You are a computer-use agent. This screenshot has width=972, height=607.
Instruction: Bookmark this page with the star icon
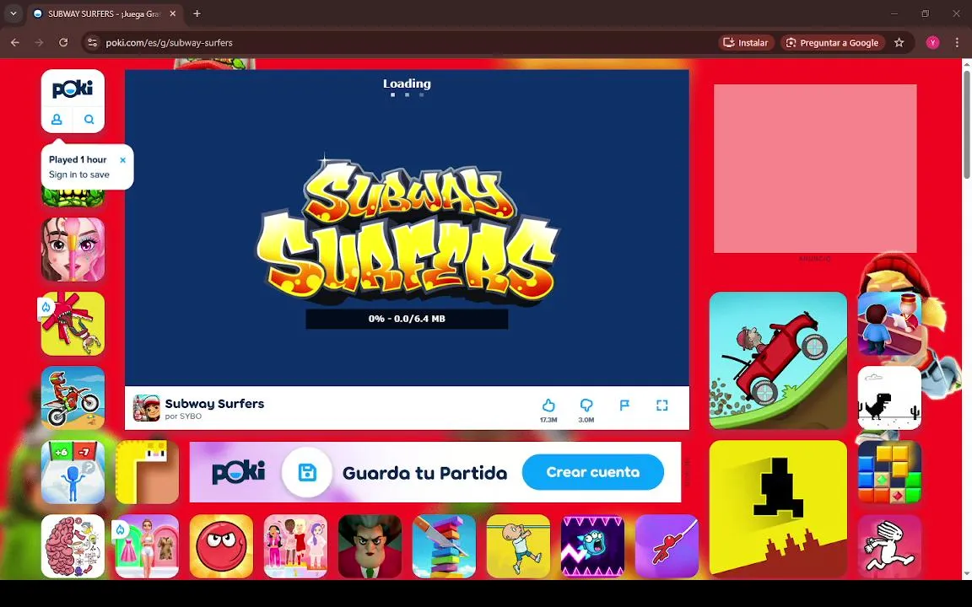tap(899, 43)
